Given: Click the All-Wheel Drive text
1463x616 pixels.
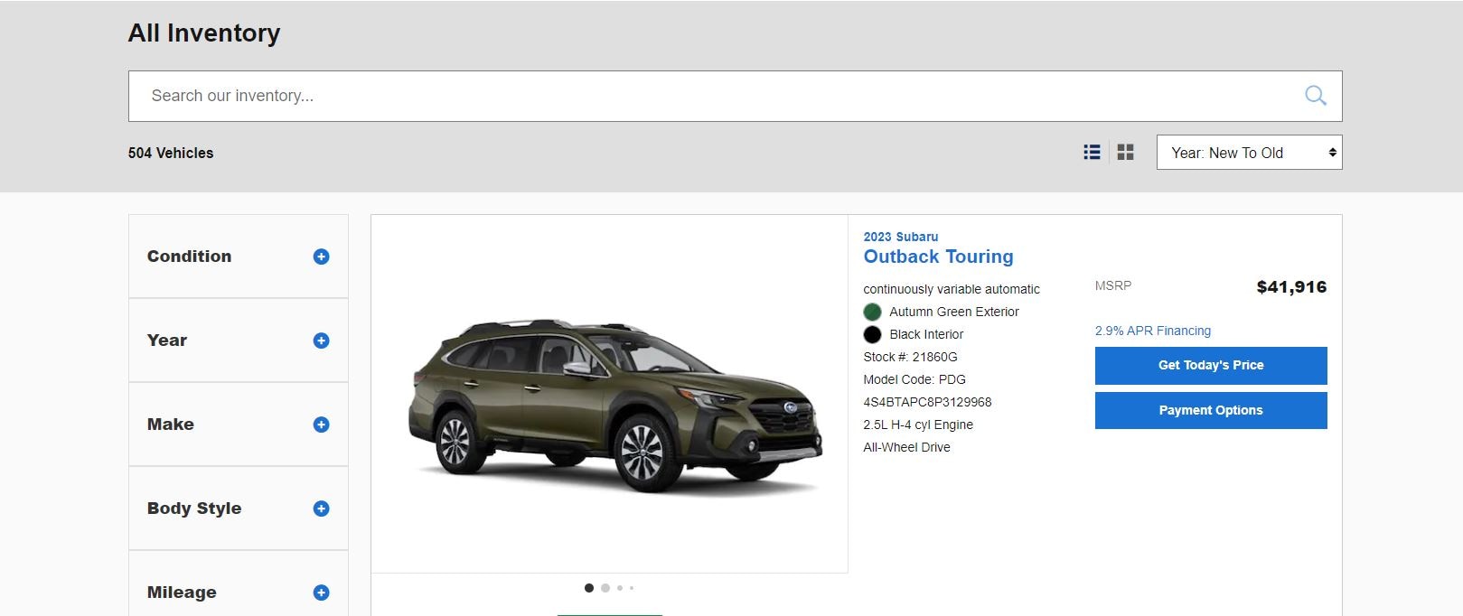Looking at the screenshot, I should 906,447.
